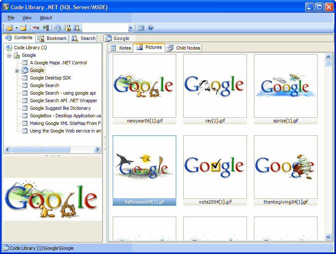Click the ray[1].gif filename label
The height and width of the screenshot is (254, 336).
click(x=215, y=121)
